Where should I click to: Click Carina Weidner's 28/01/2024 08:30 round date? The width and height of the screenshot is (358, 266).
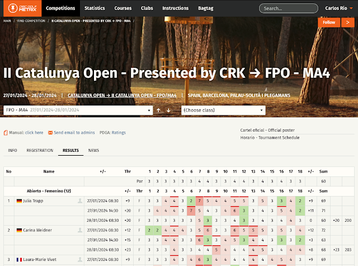[x=103, y=250]
